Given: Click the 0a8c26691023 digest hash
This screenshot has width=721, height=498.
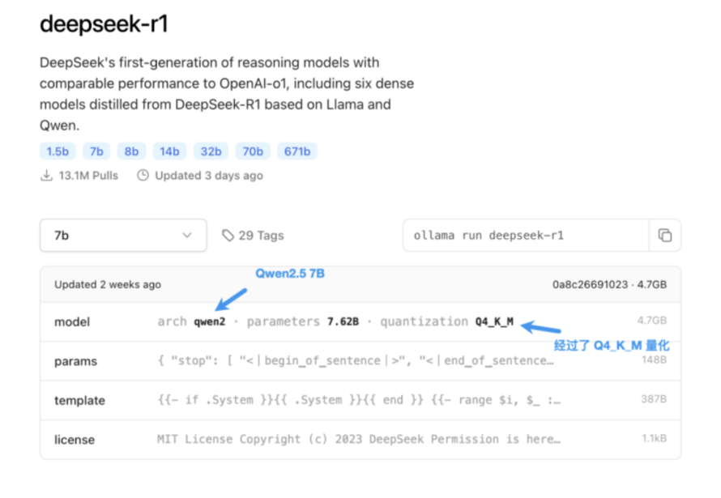Looking at the screenshot, I should 591,285.
